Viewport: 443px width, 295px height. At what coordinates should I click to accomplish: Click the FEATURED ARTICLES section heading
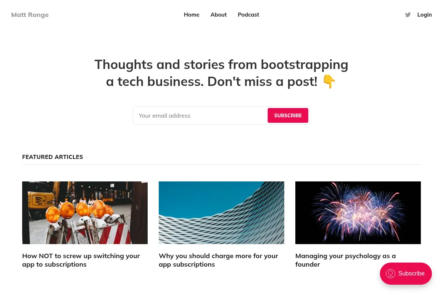click(x=52, y=157)
